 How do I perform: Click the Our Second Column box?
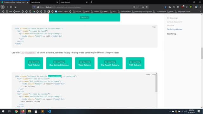coord(59,63)
